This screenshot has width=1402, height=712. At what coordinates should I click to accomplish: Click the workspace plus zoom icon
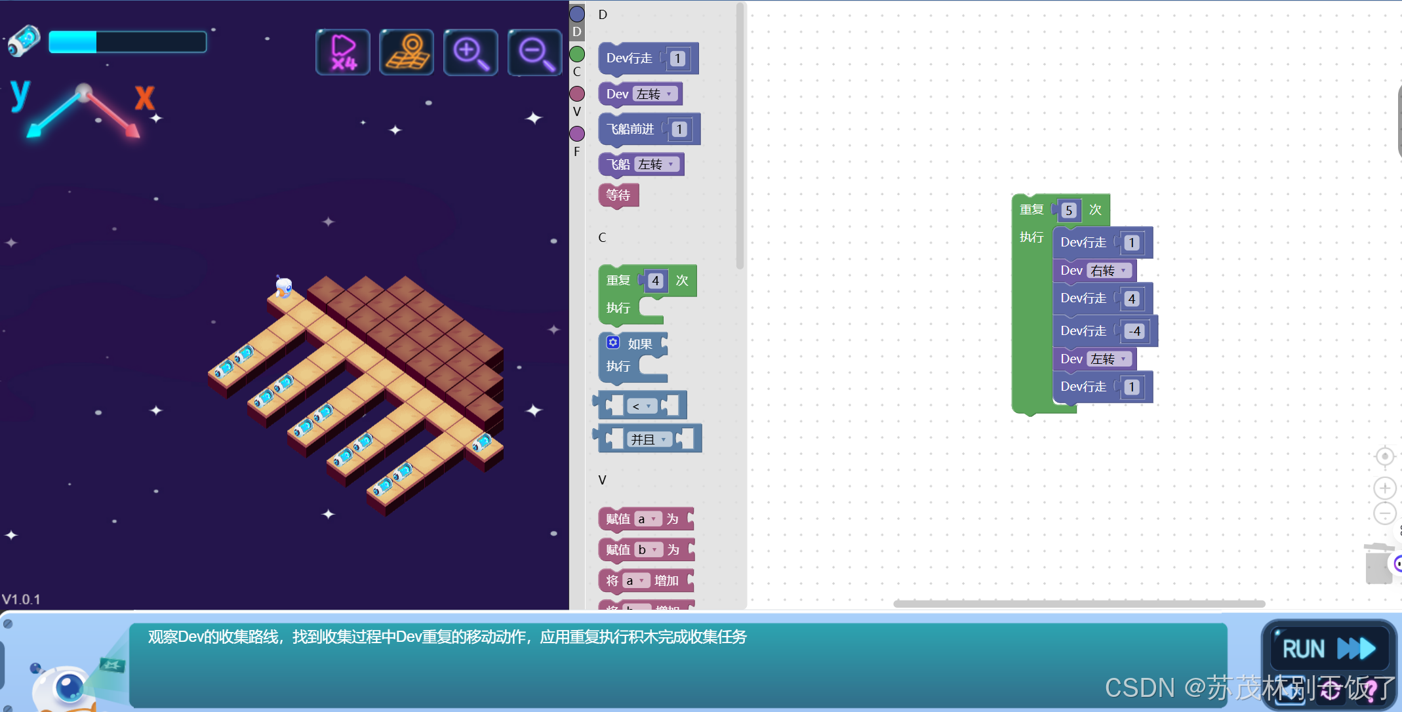pyautogui.click(x=1384, y=488)
